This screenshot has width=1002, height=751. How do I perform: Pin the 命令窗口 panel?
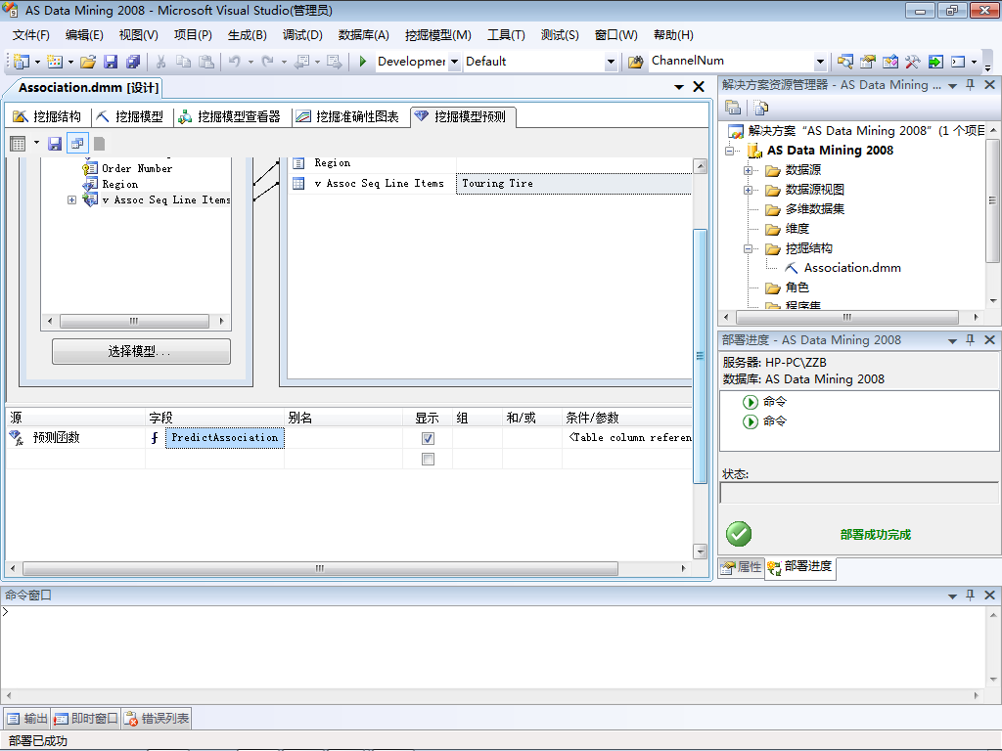(970, 595)
